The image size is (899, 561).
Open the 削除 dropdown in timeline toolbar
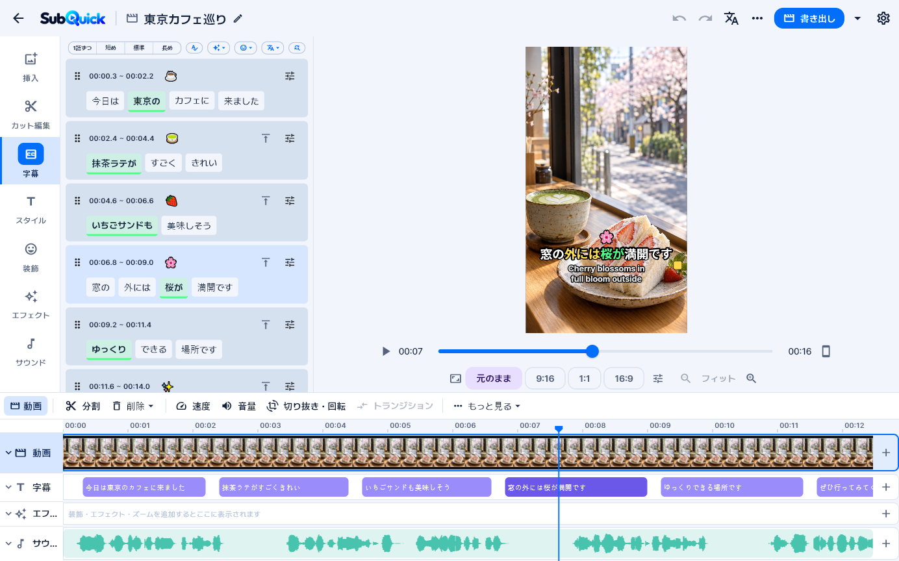pyautogui.click(x=133, y=406)
